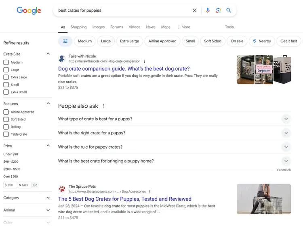Check the Extra Large crate size box
Screen dimensions: 303x226
tap(6, 77)
